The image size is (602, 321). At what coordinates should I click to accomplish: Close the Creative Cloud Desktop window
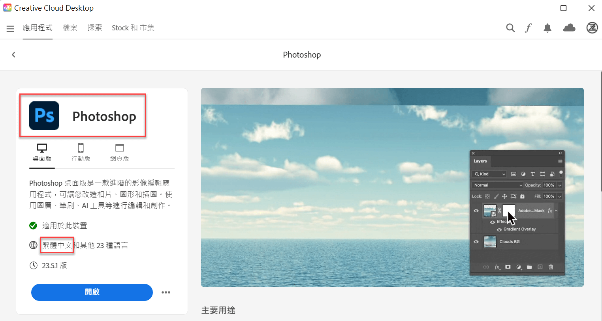[591, 8]
